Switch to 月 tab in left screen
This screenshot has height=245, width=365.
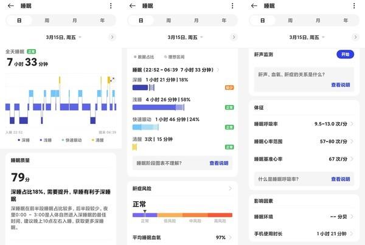(x=74, y=21)
